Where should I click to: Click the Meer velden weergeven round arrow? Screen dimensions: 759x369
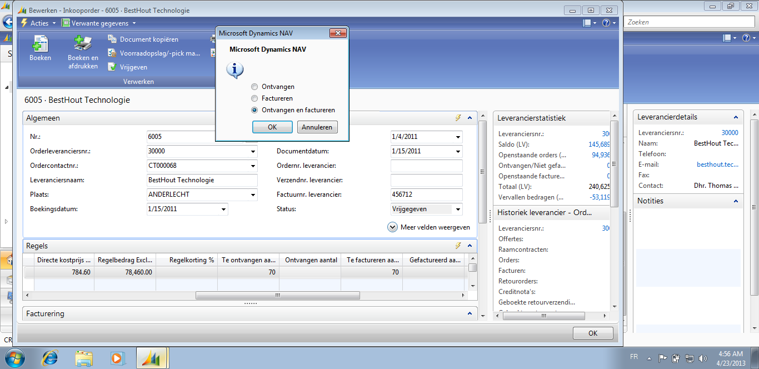pyautogui.click(x=392, y=227)
